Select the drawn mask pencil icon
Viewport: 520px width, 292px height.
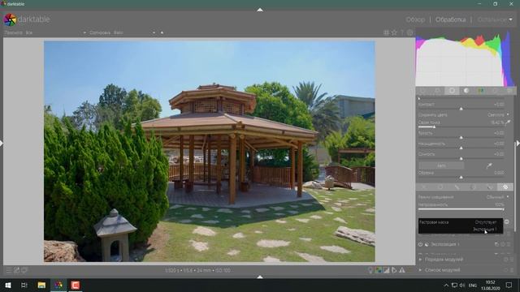[457, 187]
